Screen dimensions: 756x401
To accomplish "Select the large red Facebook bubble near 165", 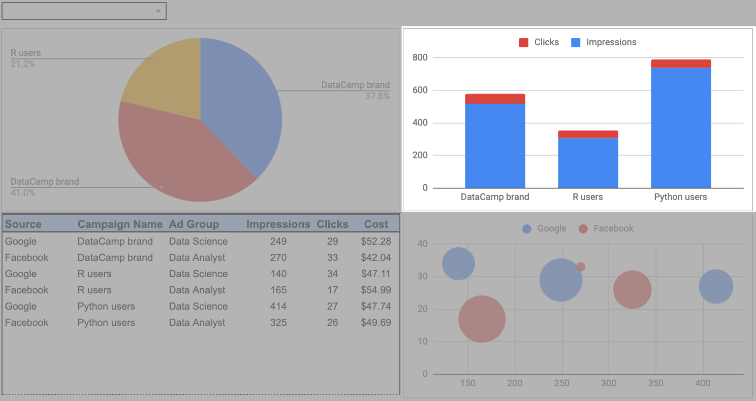I will (482, 319).
